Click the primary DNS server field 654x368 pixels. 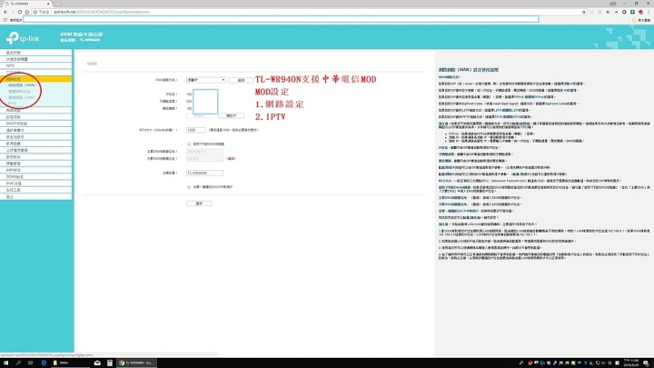point(204,152)
